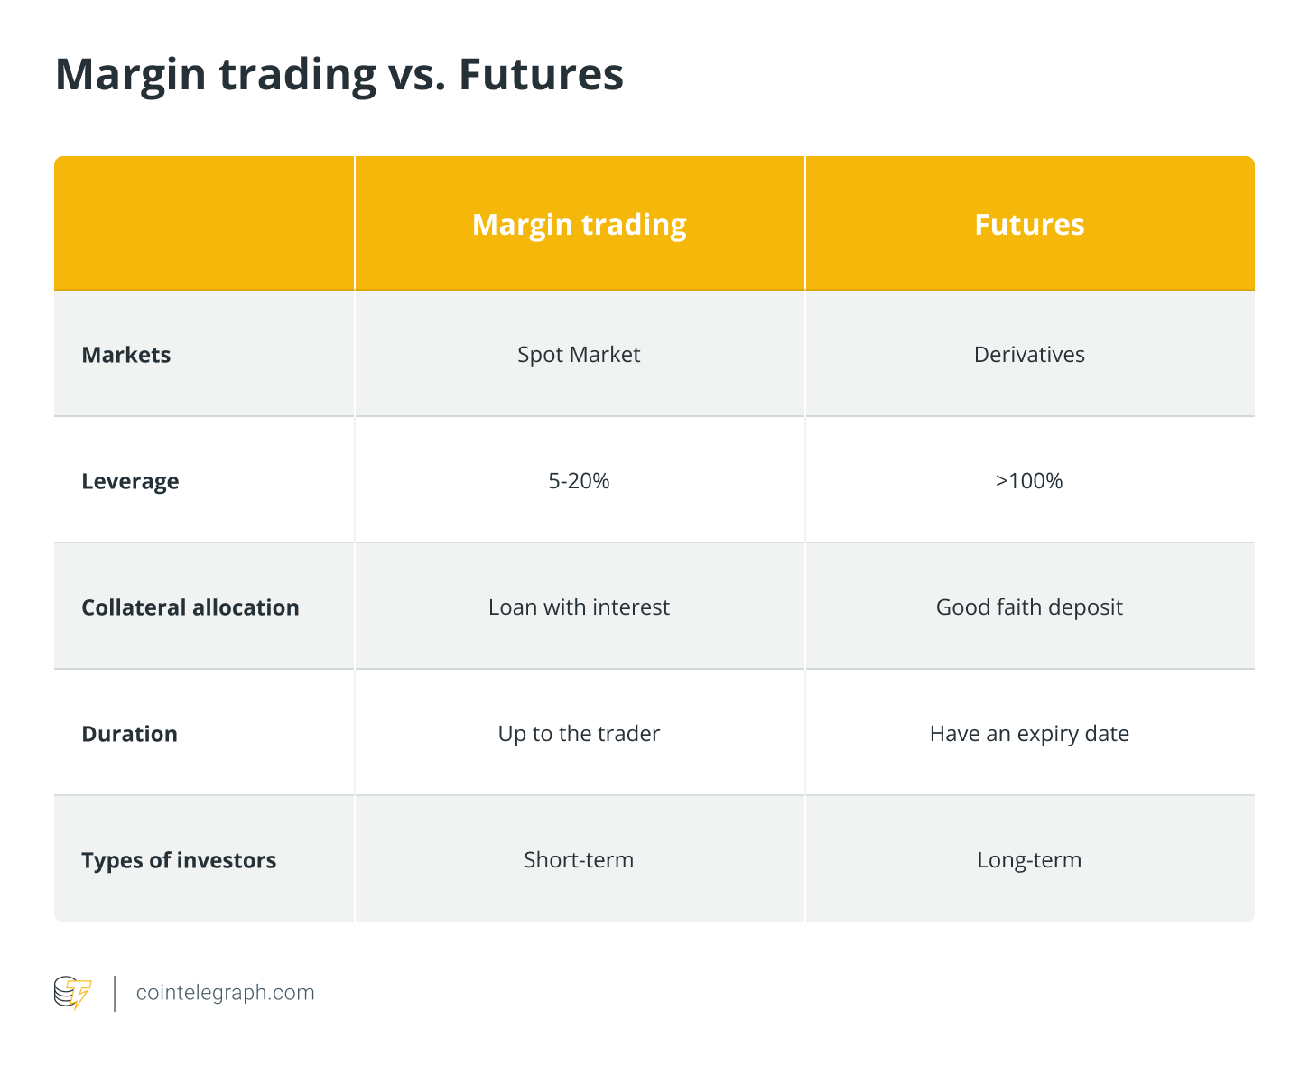Select the Short-term cell
1309x1066 pixels.
pyautogui.click(x=579, y=860)
